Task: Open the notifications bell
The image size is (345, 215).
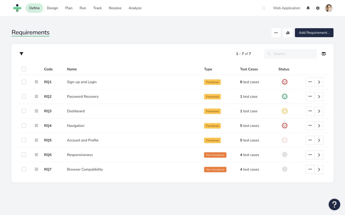Action: pos(308,8)
